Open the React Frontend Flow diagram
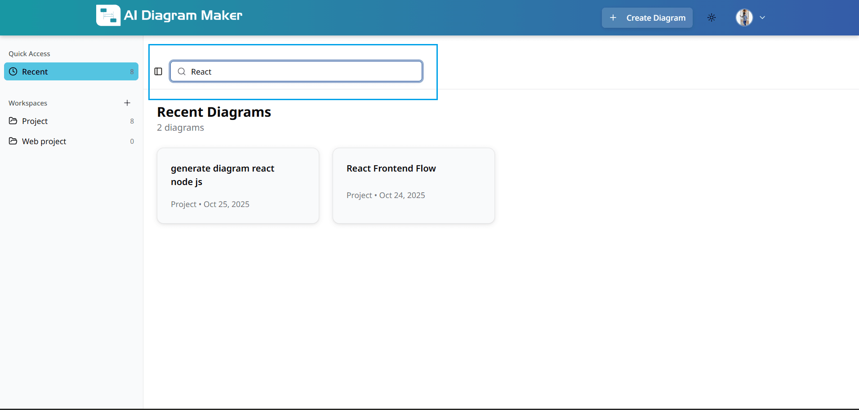This screenshot has height=410, width=859. 413,185
